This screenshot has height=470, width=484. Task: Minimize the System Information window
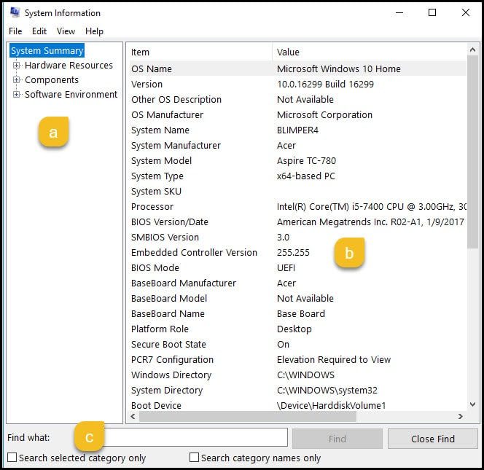click(399, 12)
